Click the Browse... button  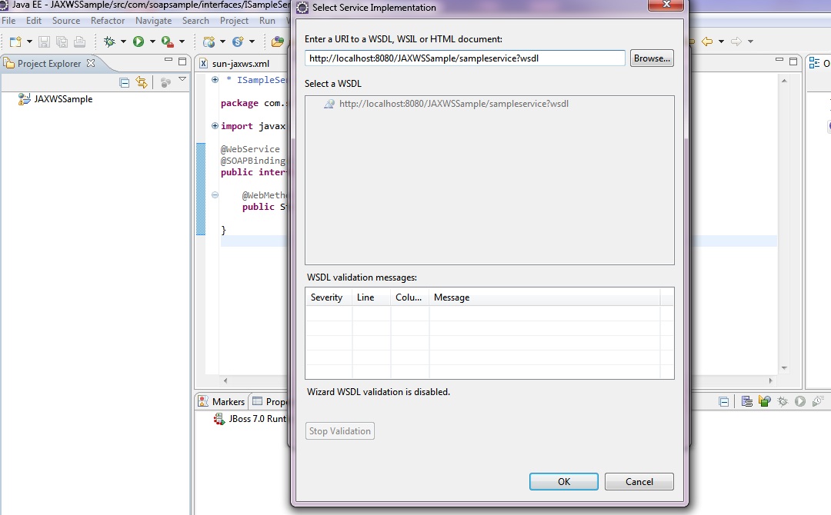coord(652,58)
